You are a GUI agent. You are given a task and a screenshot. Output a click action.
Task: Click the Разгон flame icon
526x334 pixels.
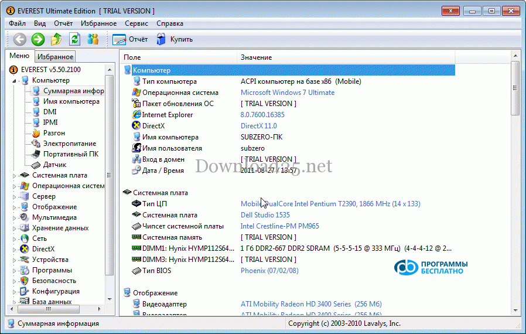pos(36,133)
